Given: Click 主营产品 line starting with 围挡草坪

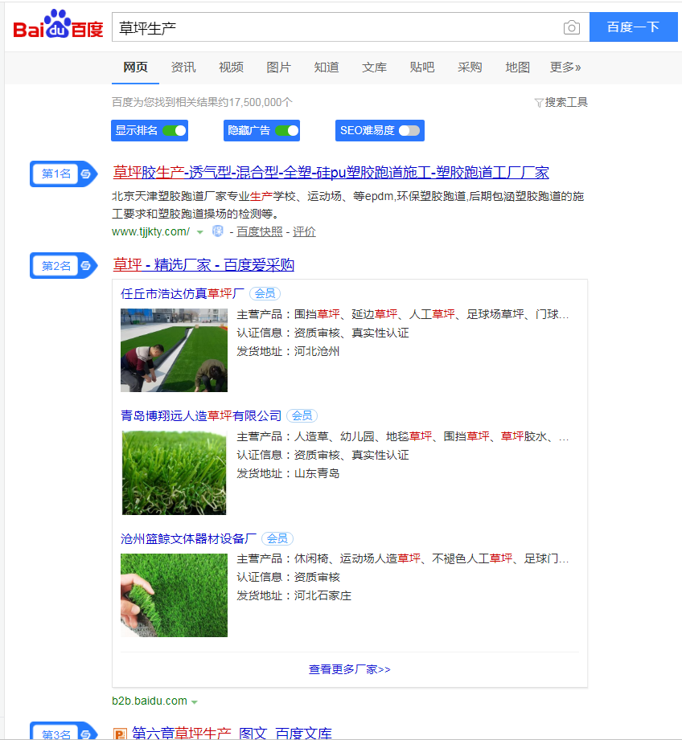Looking at the screenshot, I should coord(402,314).
